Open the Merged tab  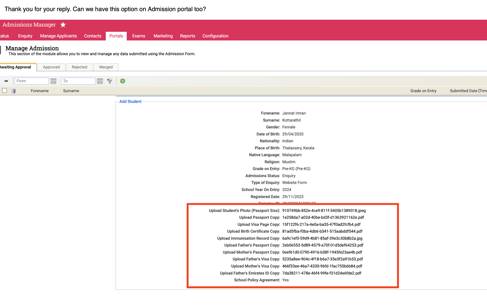point(106,67)
